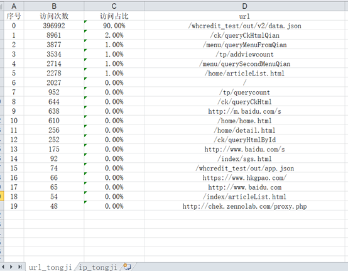Image resolution: width=348 pixels, height=271 pixels.
Task: Select the /tp/addviewcount cell
Action: (x=244, y=54)
